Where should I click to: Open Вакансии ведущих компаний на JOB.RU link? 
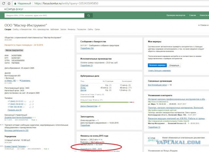(177, 119)
